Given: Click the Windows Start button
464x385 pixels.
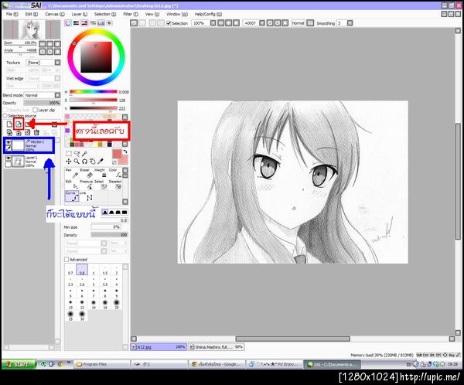Looking at the screenshot, I should 19,364.
